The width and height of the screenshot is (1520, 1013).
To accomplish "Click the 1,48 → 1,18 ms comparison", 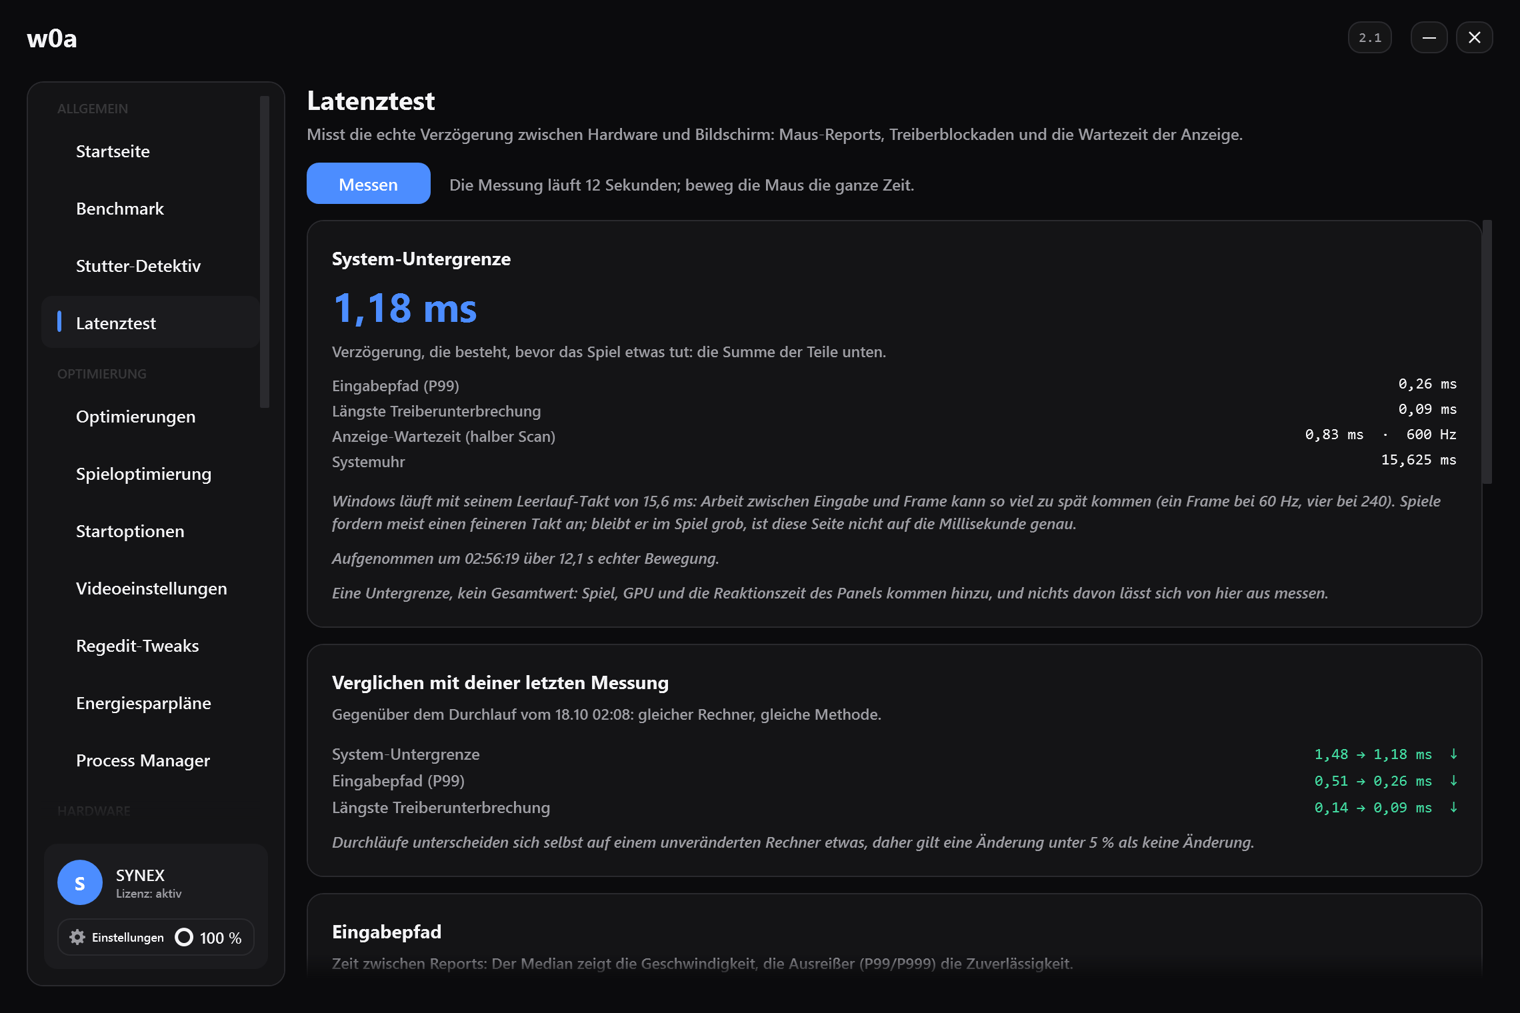I will [x=1373, y=754].
